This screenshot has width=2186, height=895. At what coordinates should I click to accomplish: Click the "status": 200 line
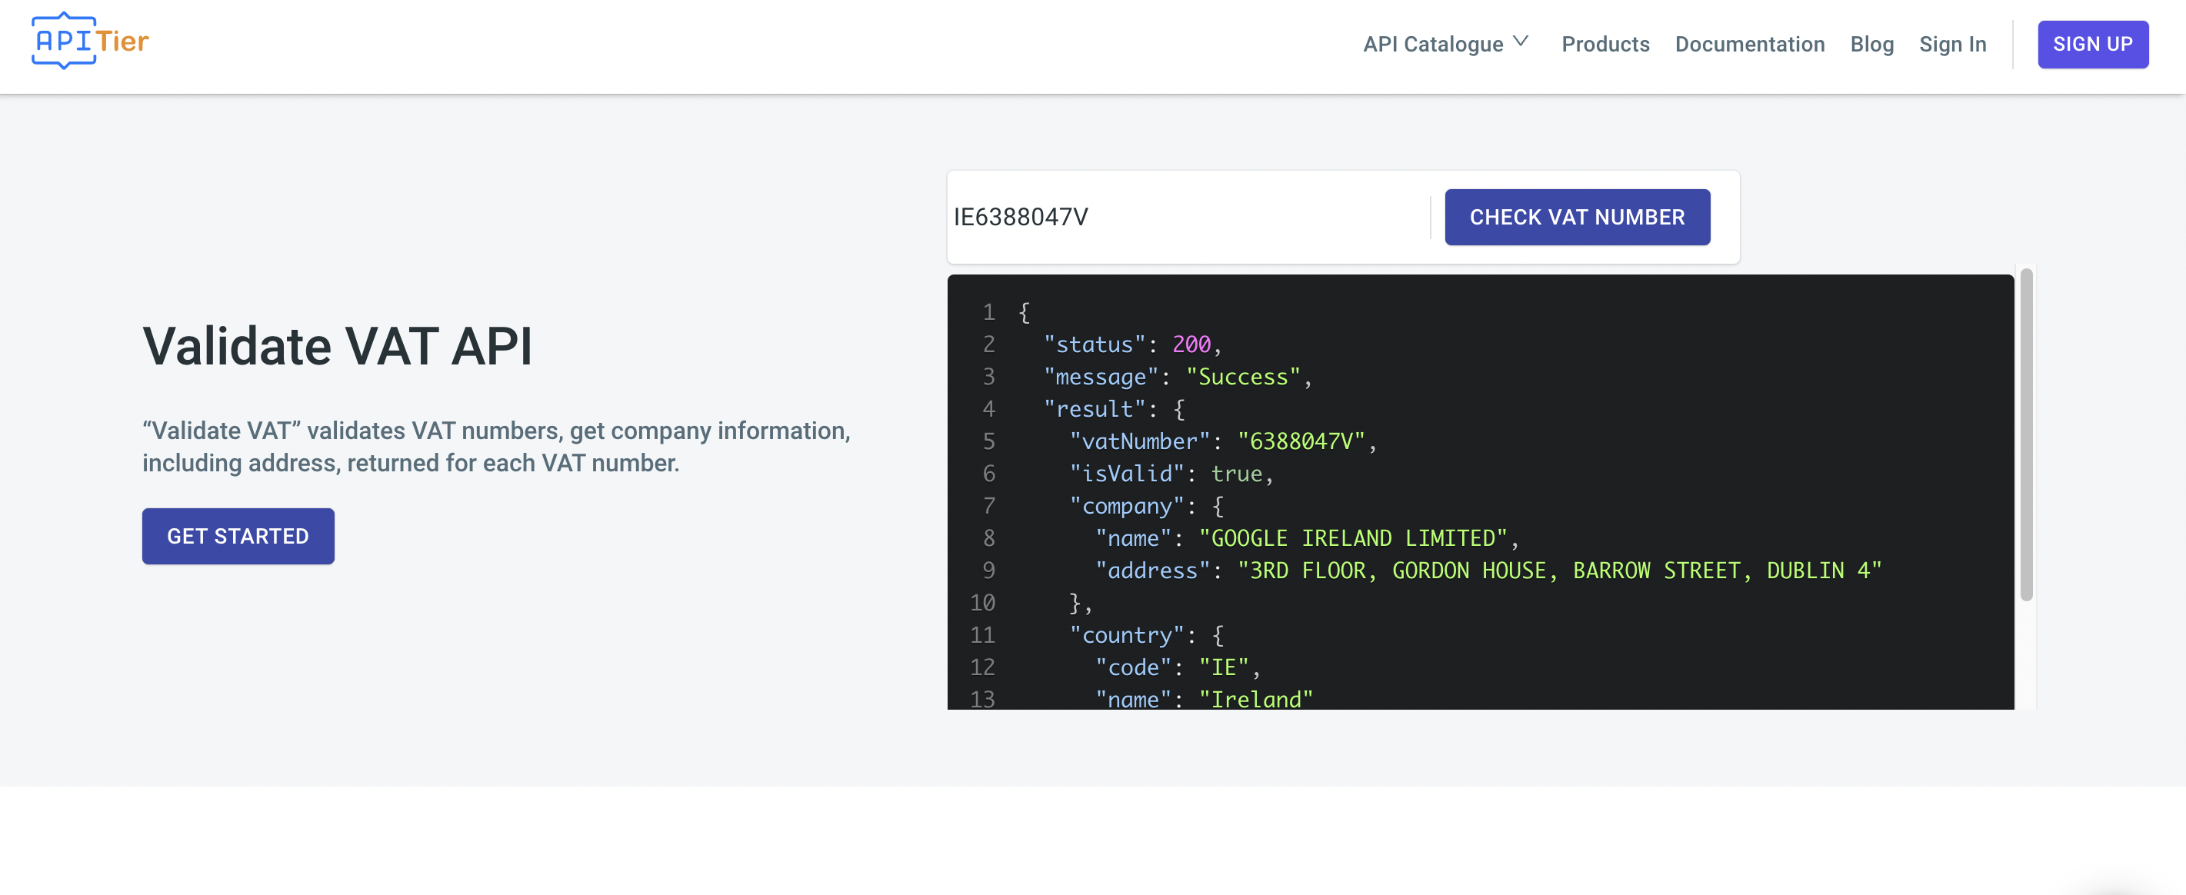(1132, 344)
